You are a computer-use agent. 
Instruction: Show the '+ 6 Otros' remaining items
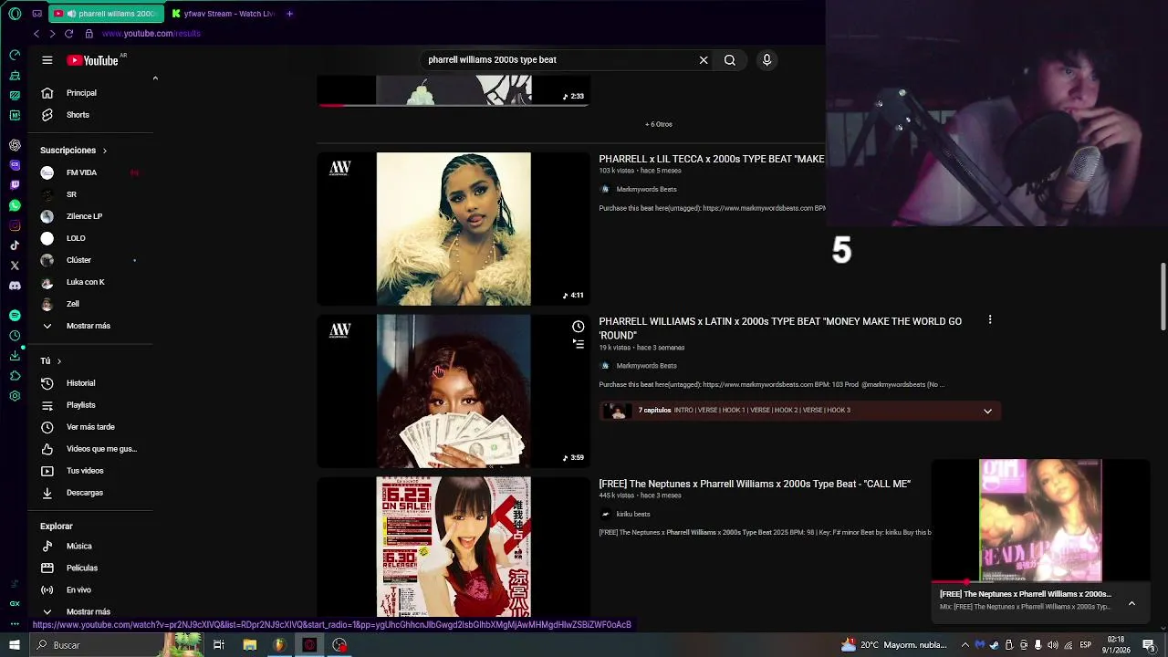coord(659,124)
